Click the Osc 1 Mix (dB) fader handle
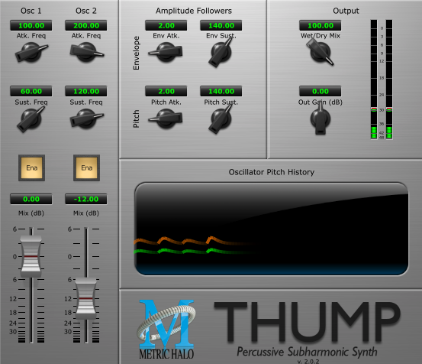The width and height of the screenshot is (422, 364). [x=31, y=256]
